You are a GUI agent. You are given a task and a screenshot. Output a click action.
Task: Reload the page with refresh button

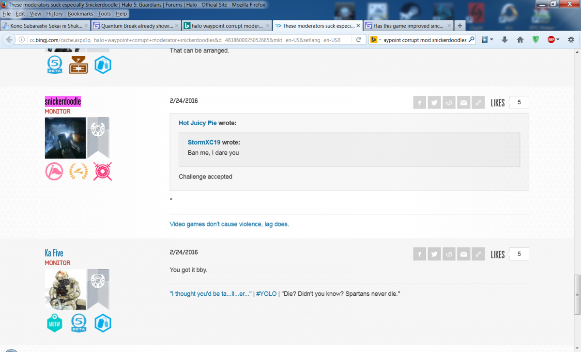[x=358, y=40]
